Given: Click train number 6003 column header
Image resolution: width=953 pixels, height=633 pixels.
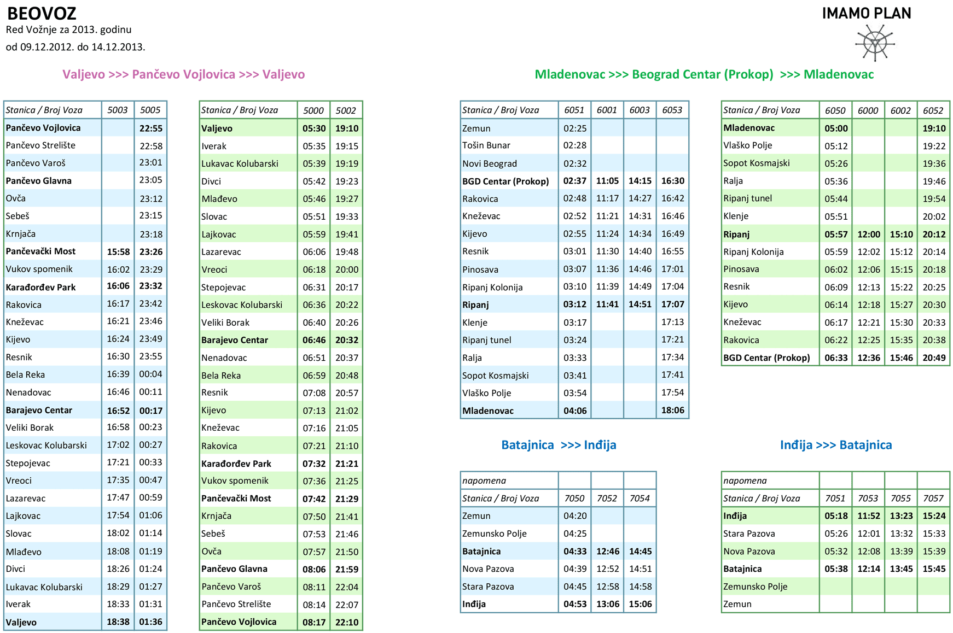Looking at the screenshot, I should tap(640, 110).
